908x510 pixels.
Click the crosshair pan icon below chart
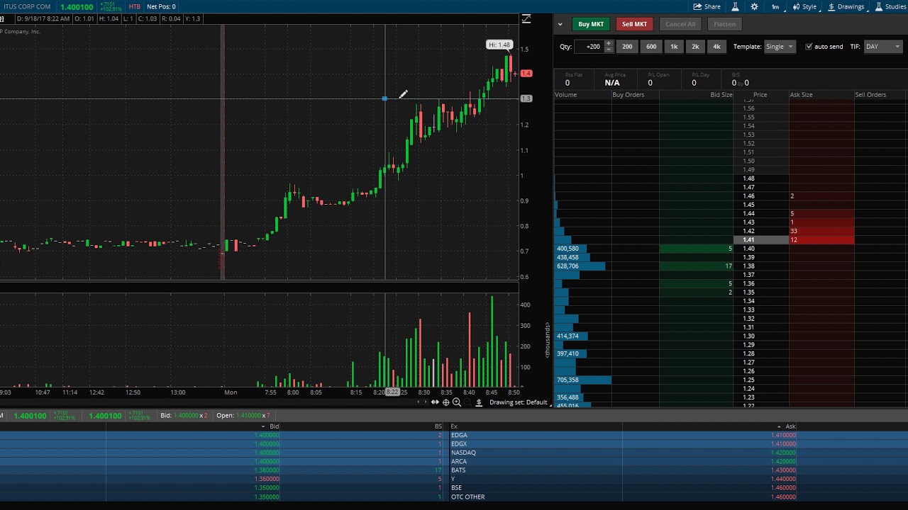click(445, 402)
